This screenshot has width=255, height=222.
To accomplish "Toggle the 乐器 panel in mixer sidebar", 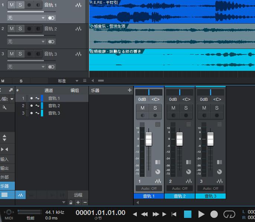I will (4, 186).
